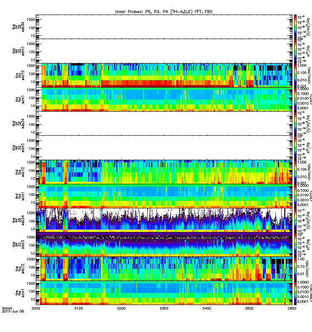Click the thd fbk edc12 spectrogram

click(164, 172)
